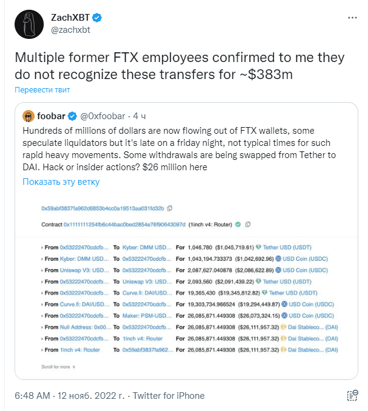Expand the row arrow before From Null Address
Image resolution: width=368 pixels, height=411 pixels.
(42, 327)
